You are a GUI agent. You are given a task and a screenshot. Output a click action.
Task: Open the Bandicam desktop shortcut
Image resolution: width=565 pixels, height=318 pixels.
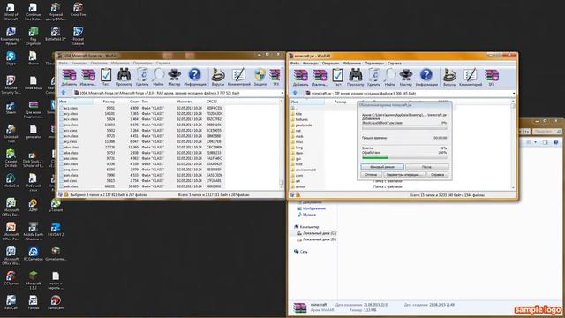tap(56, 302)
